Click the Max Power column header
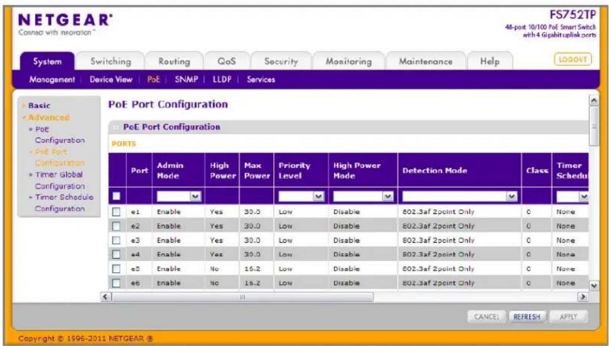 pos(257,170)
